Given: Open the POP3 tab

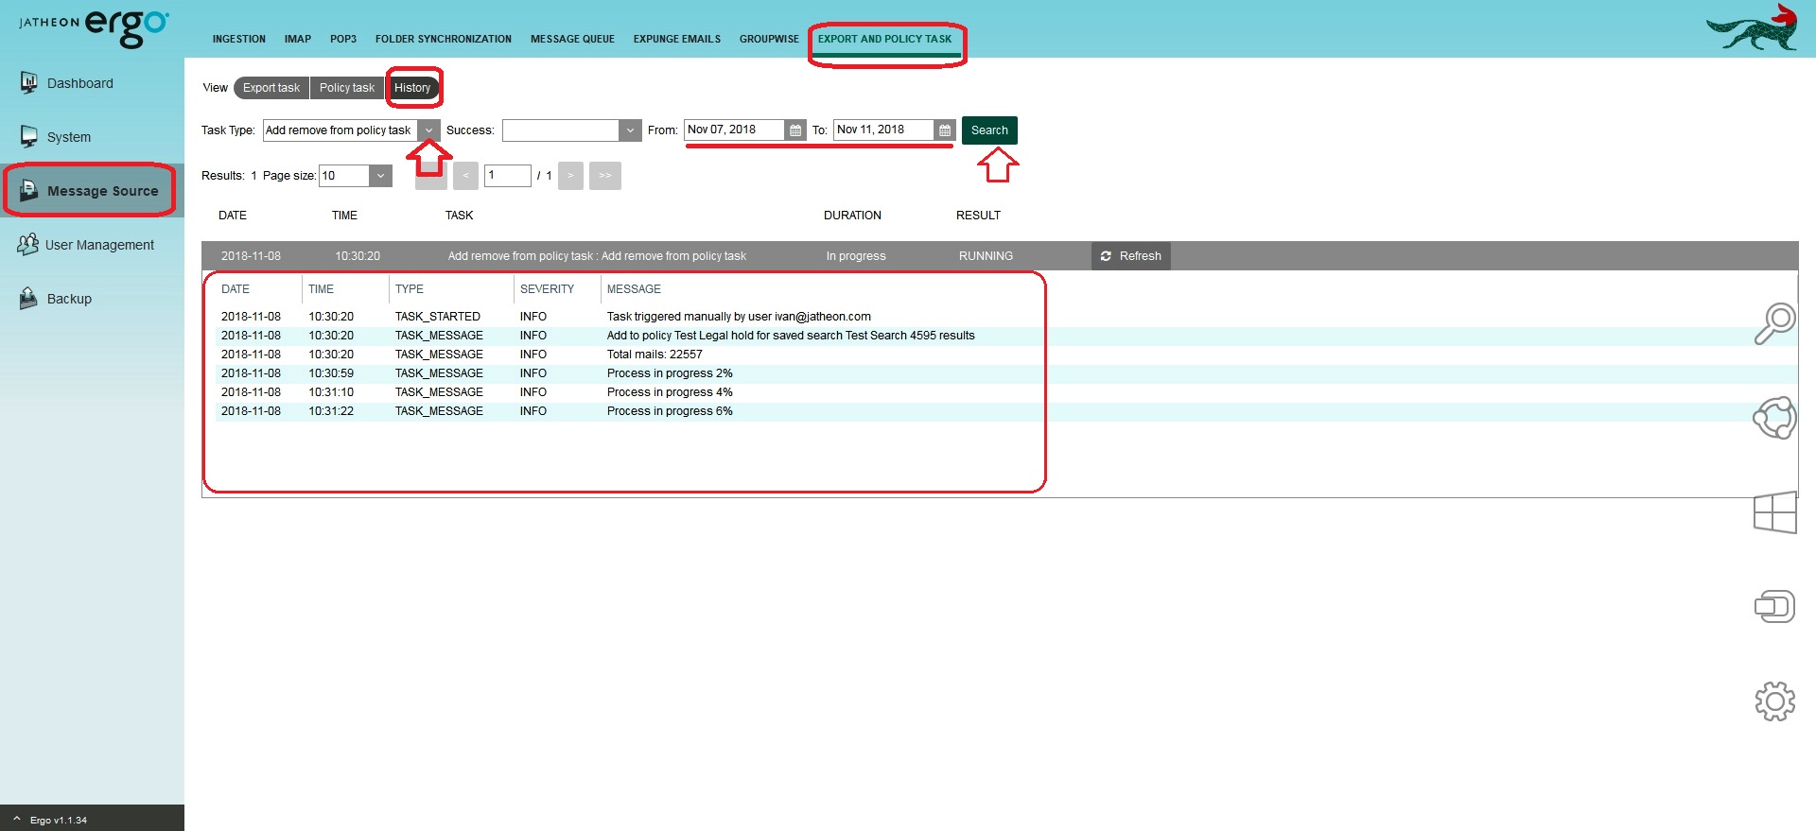Looking at the screenshot, I should 342,39.
